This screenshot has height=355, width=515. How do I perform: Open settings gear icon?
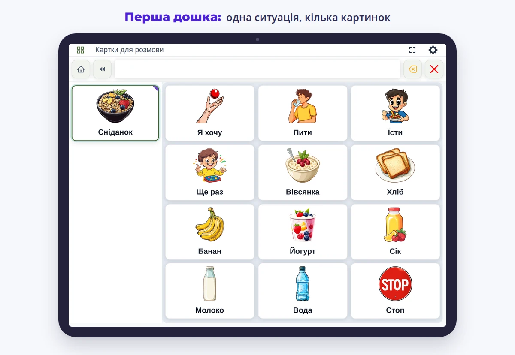coord(433,50)
